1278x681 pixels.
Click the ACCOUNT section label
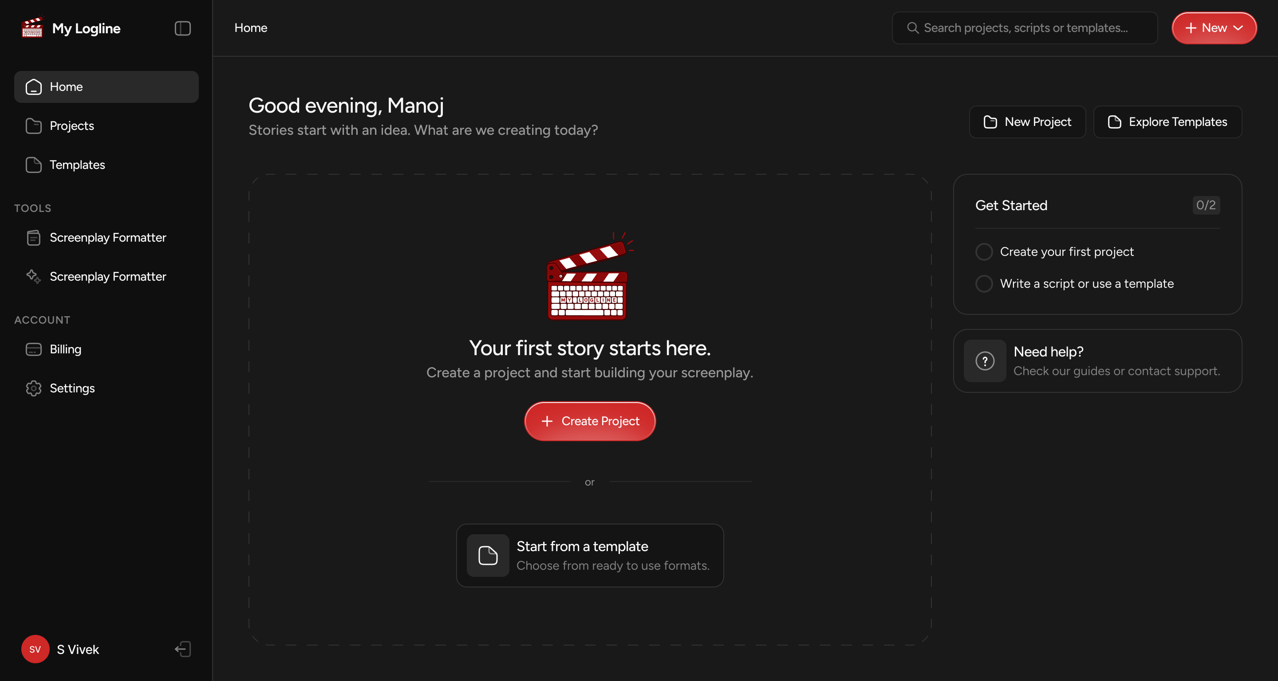(42, 320)
